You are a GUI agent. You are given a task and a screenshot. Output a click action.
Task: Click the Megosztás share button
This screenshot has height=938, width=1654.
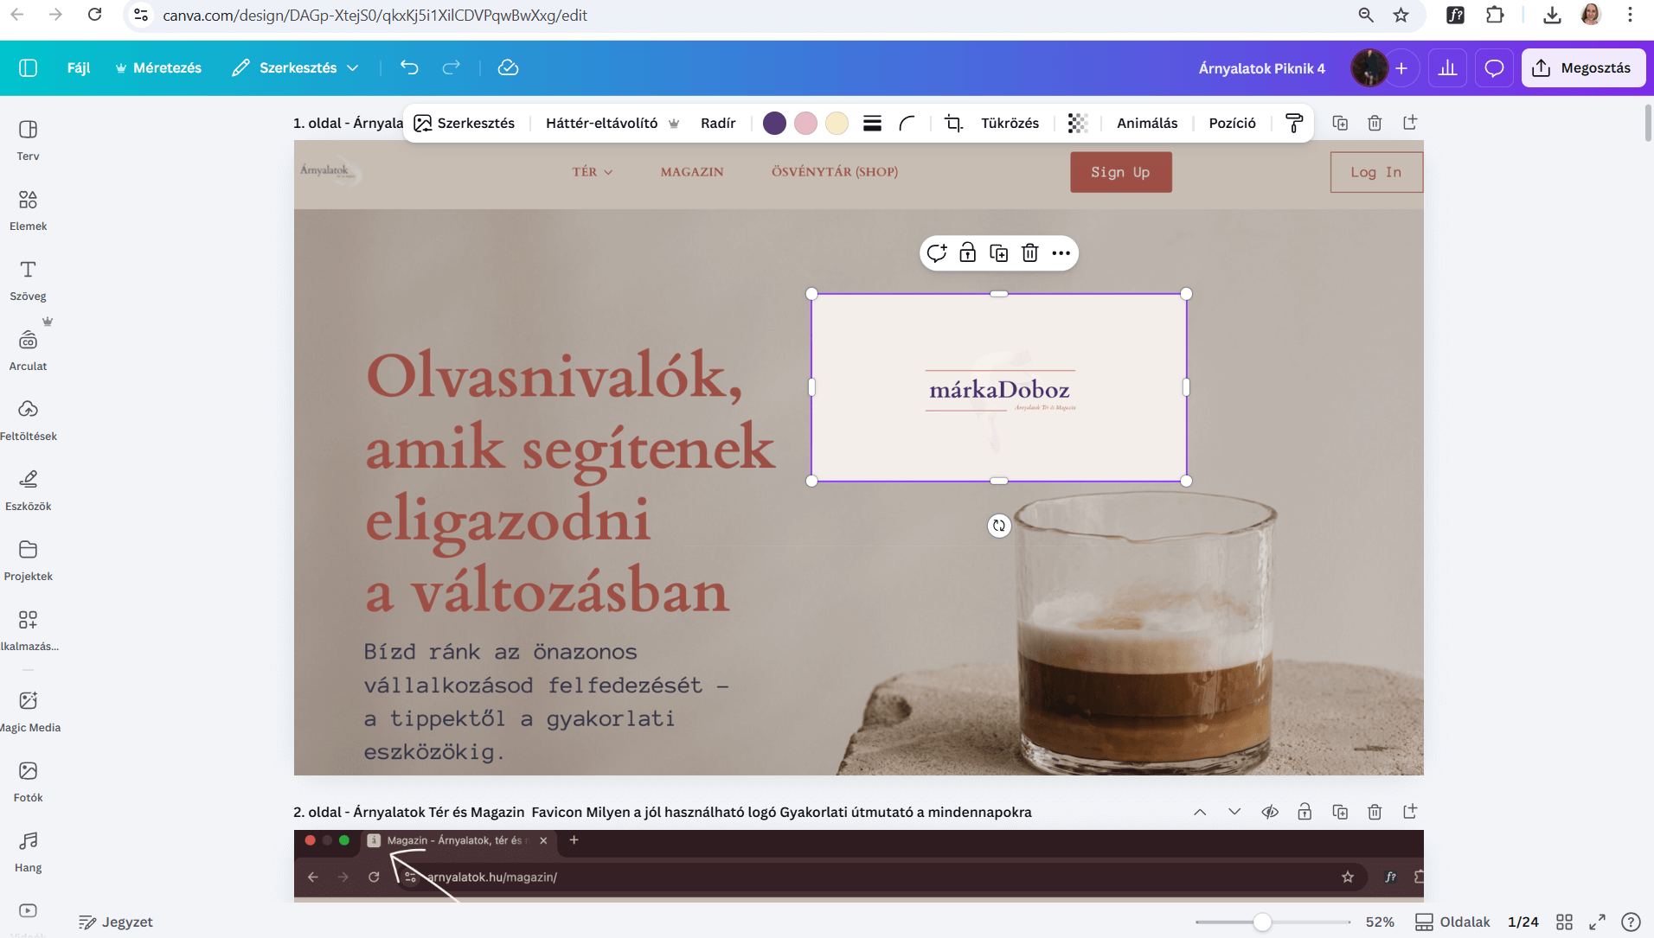pos(1582,68)
